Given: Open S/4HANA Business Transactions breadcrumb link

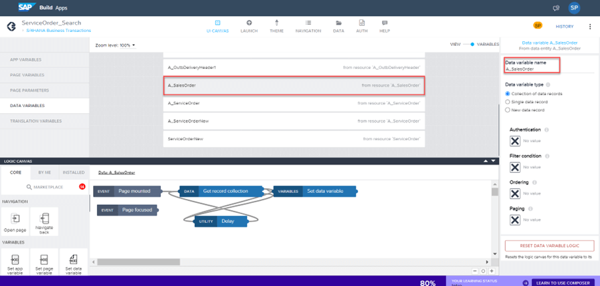Looking at the screenshot, I should pos(58,30).
